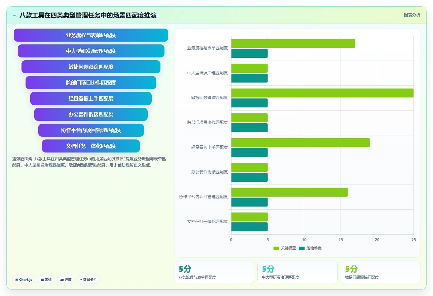Select the 办公套件衔接匹配度 funnel bar
Viewport: 433px width, 296px height.
91,114
